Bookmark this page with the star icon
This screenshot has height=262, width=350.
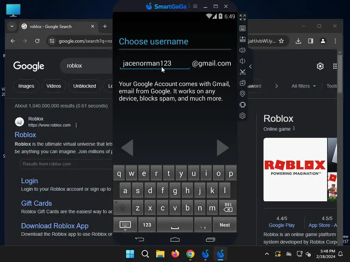282,41
